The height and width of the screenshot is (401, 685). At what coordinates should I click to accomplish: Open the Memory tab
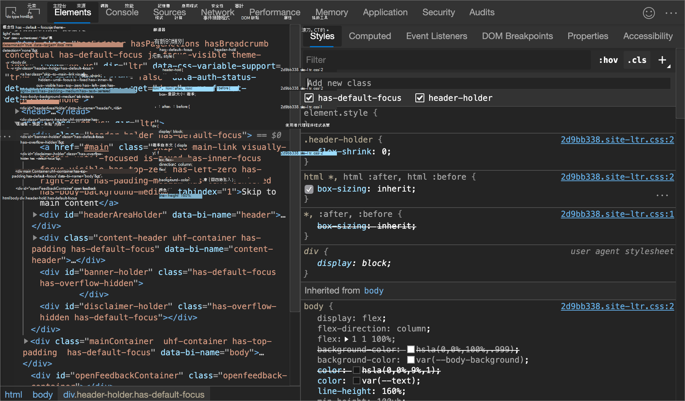pos(332,12)
